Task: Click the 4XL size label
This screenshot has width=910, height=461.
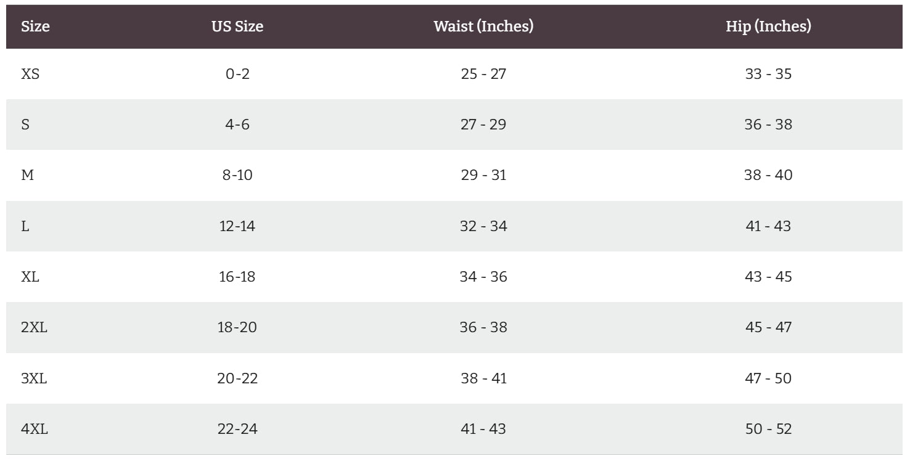Action: 34,429
